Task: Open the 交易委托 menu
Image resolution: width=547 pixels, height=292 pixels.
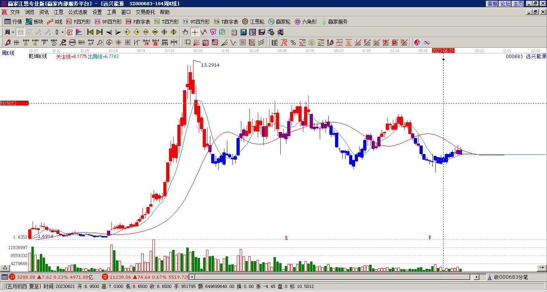Action: tap(146, 12)
